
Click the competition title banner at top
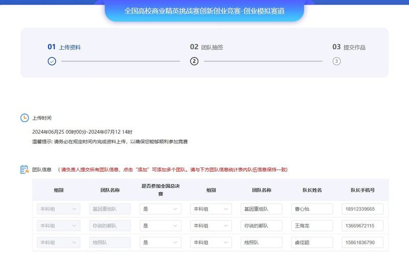(204, 10)
